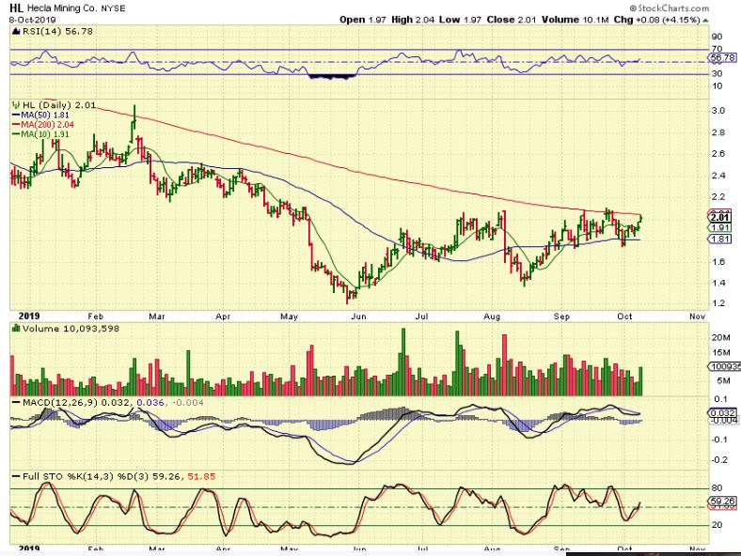
Task: Click the HL (Daily) 2.01 legend label
Action: click(59, 105)
